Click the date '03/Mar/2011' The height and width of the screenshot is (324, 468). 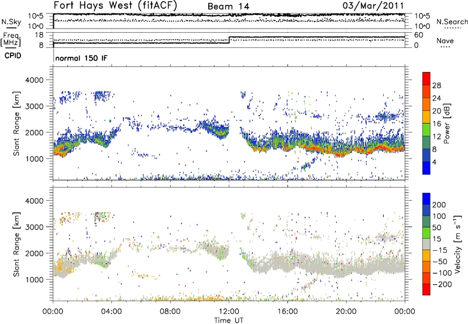click(x=373, y=5)
